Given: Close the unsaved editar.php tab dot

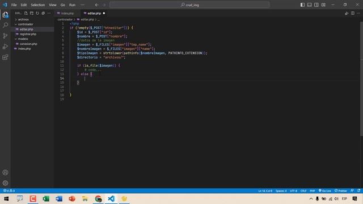Looking at the screenshot, I should click(x=104, y=14).
